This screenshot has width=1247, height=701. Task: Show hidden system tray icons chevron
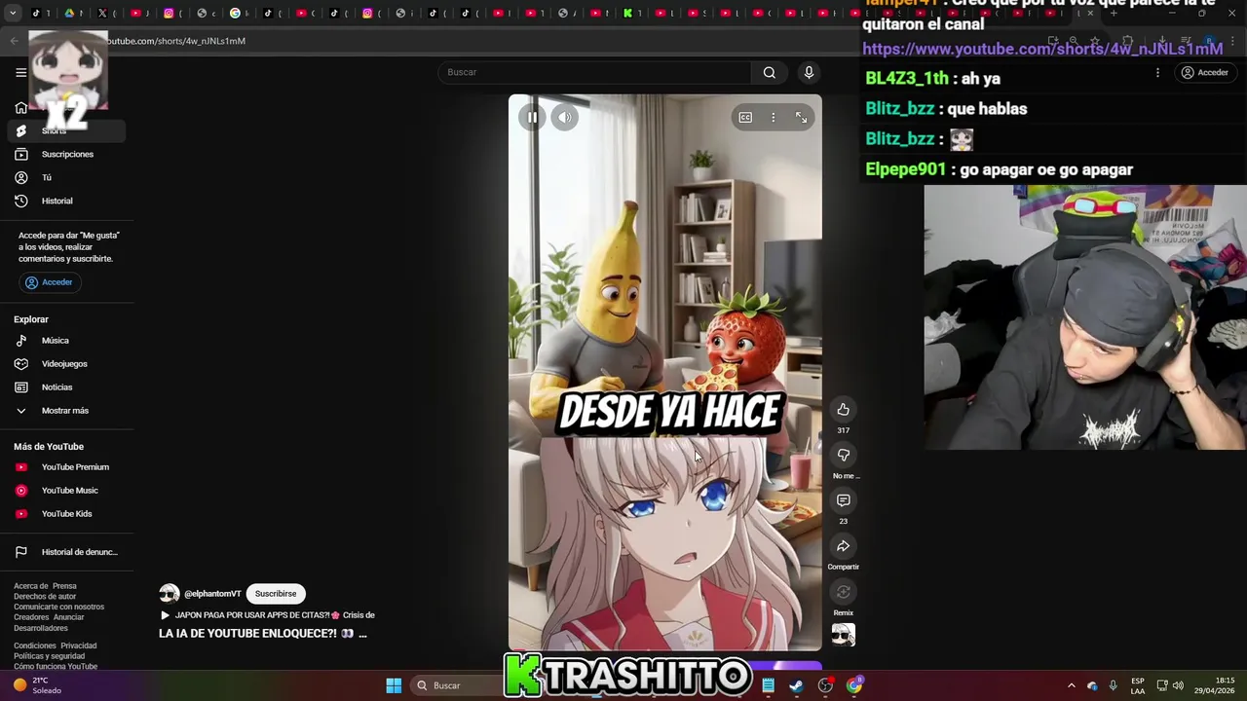pos(1072,685)
